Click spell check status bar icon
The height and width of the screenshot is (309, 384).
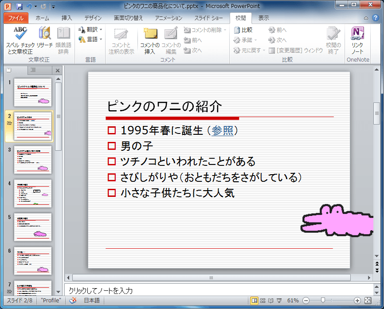point(73,301)
